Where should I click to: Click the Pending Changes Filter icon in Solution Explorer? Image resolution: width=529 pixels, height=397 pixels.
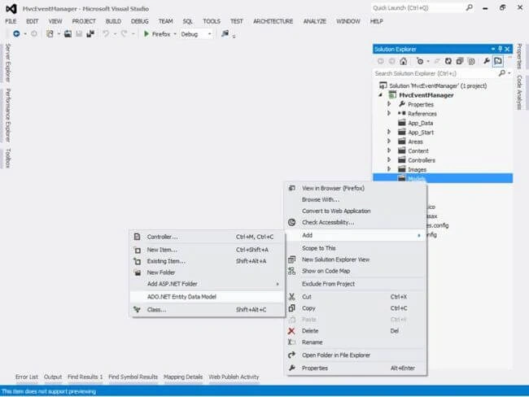[420, 61]
